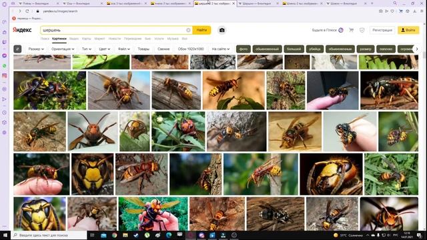Open Google Chrome from the taskbar
The image size is (427, 240).
[x=114, y=235]
